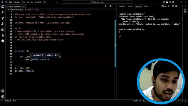Screen dimensions: 188x106
Task: Open new terminal profile dropdown arrow
Action: click(170, 6)
